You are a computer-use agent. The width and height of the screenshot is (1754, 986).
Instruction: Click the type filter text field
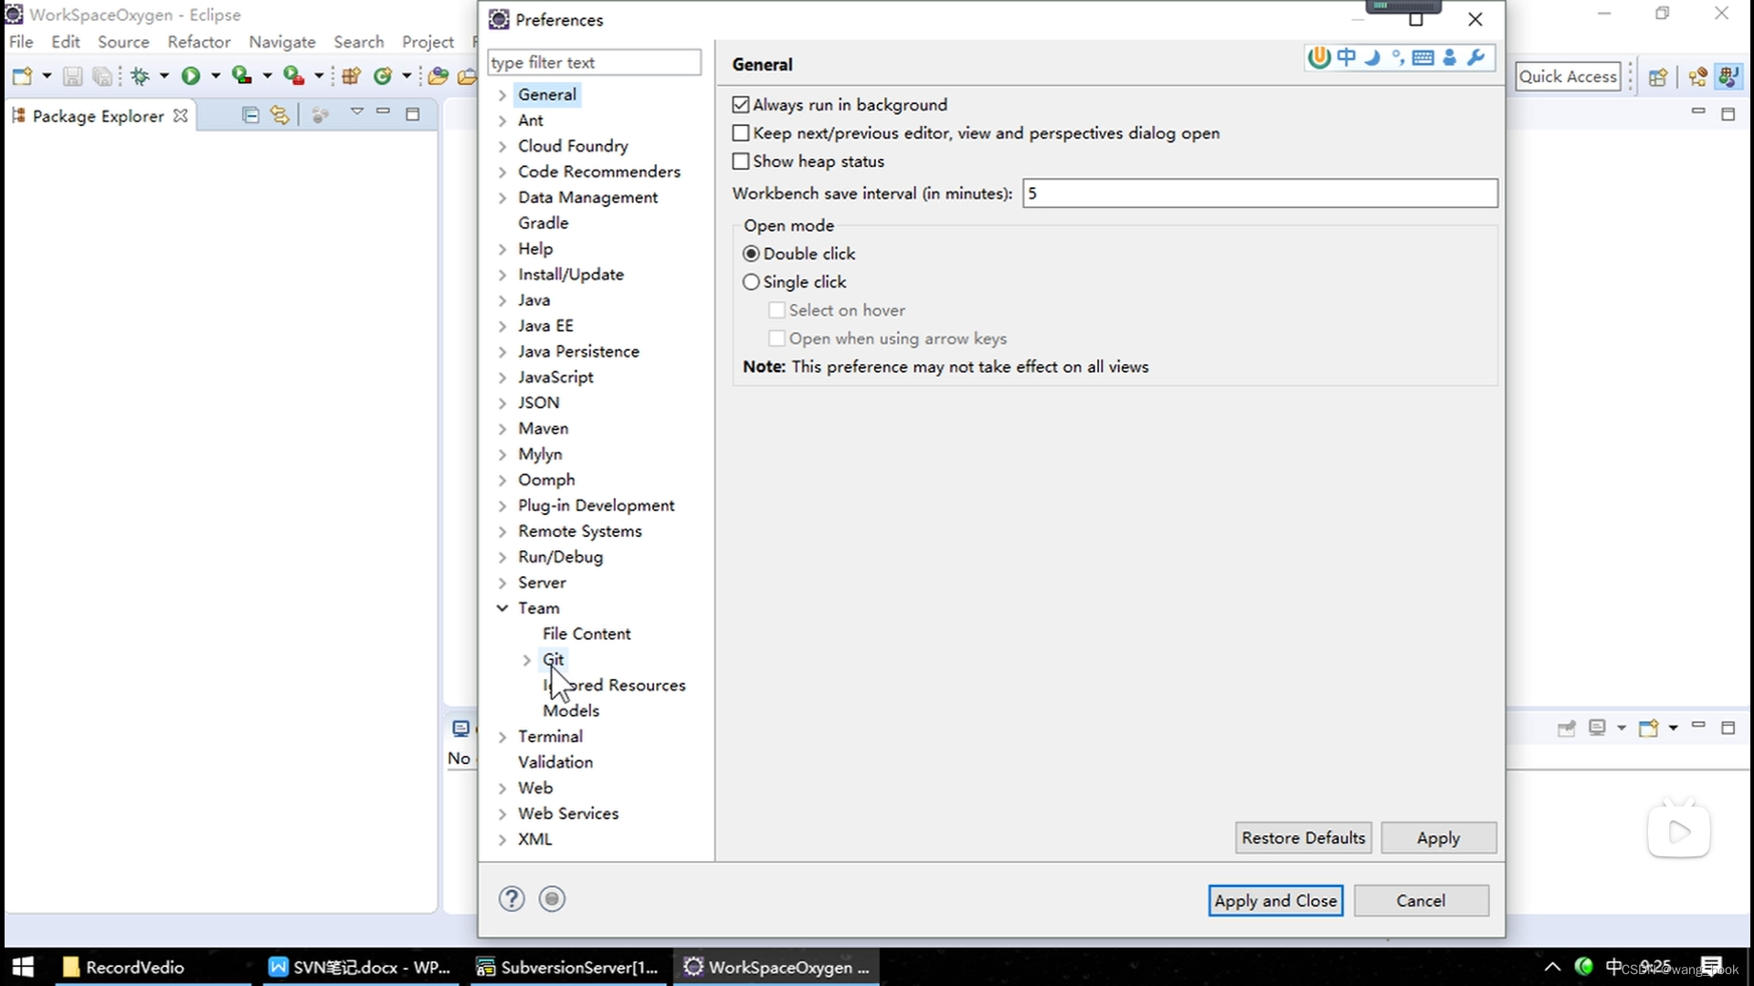click(595, 62)
